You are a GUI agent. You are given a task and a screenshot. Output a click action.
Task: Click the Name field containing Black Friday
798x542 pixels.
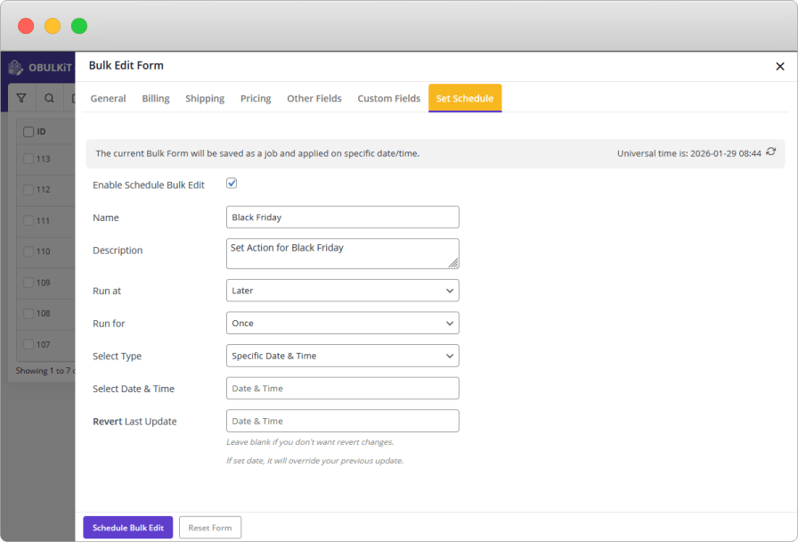[343, 218]
